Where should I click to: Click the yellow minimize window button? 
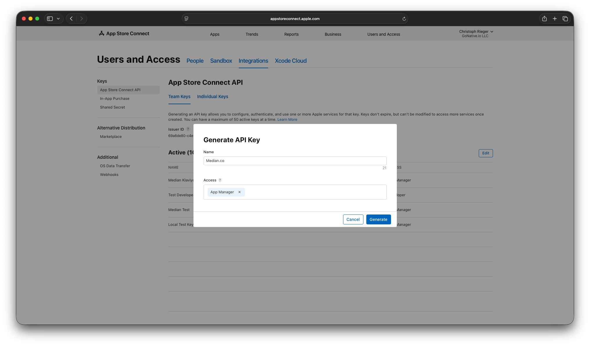[x=31, y=19]
